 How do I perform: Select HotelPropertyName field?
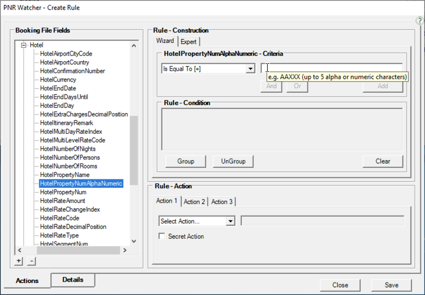[x=65, y=175]
